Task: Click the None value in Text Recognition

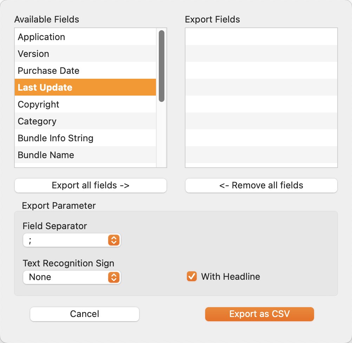Action: [x=40, y=277]
